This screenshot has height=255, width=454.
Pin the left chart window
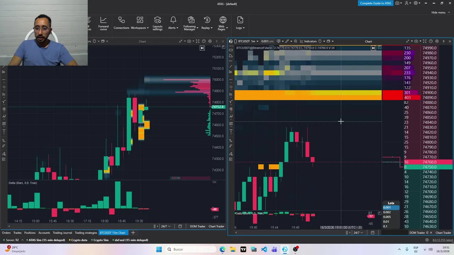216,41
